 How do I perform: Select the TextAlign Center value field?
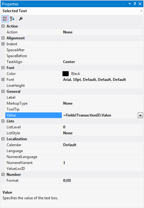pos(102,62)
